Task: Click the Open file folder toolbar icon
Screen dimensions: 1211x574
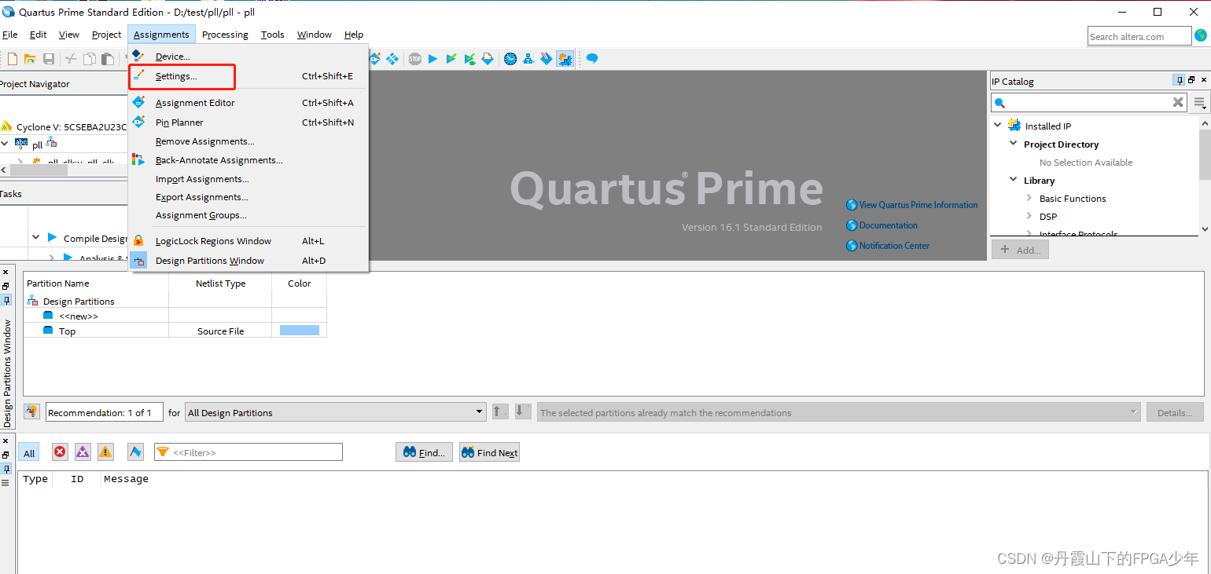Action: (x=30, y=59)
